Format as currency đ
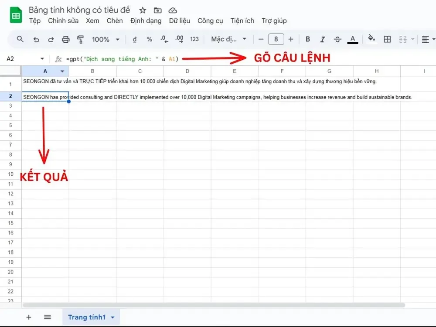 point(135,40)
